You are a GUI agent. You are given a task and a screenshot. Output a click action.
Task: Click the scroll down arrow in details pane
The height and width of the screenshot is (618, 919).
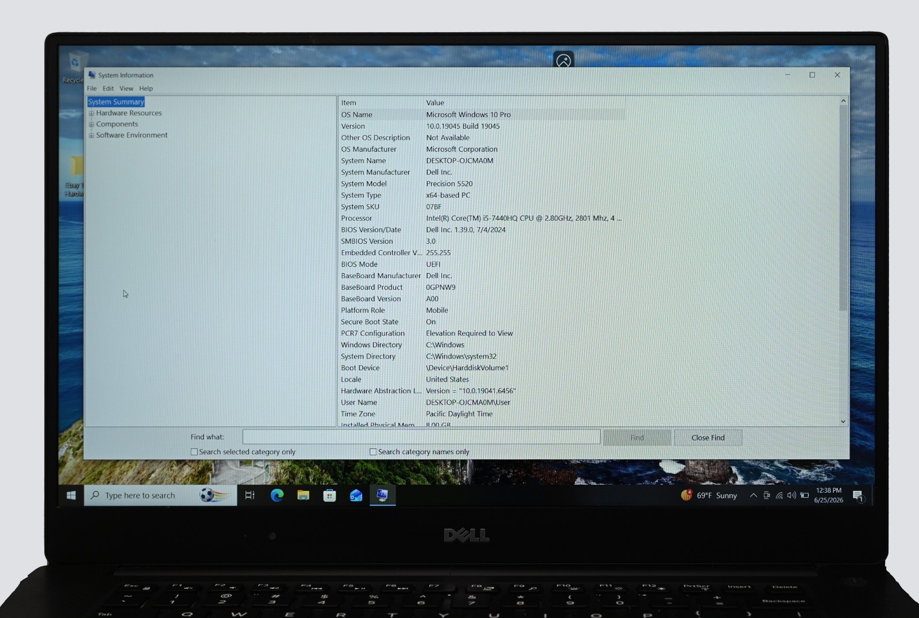click(843, 421)
